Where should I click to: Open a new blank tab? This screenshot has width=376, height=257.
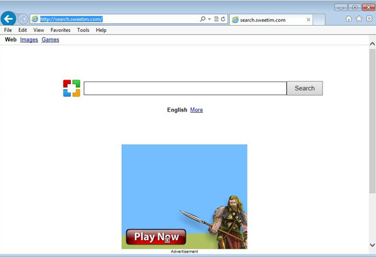(319, 19)
